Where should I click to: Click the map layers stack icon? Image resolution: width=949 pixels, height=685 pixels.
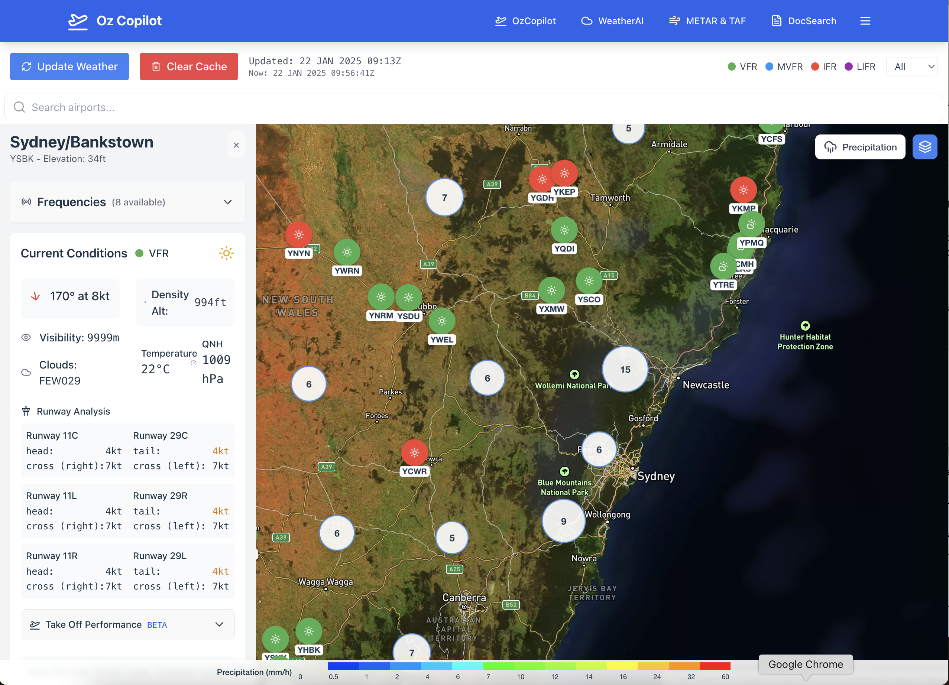(924, 147)
